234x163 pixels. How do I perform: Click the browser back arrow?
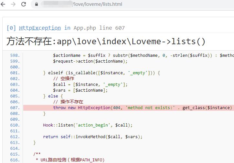click(4, 5)
